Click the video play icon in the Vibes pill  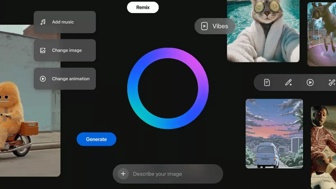pos(204,26)
